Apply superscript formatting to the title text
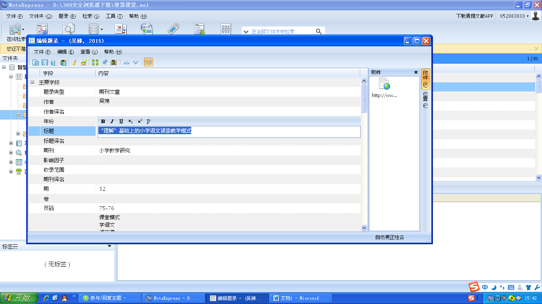 140,122
